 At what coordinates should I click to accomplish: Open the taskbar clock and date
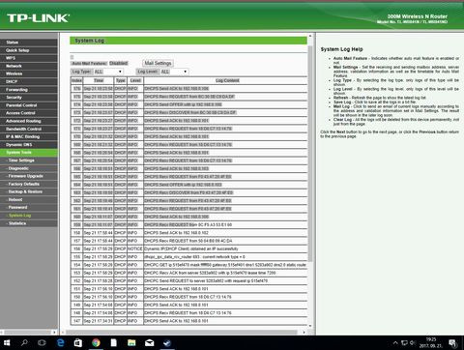tap(431, 342)
